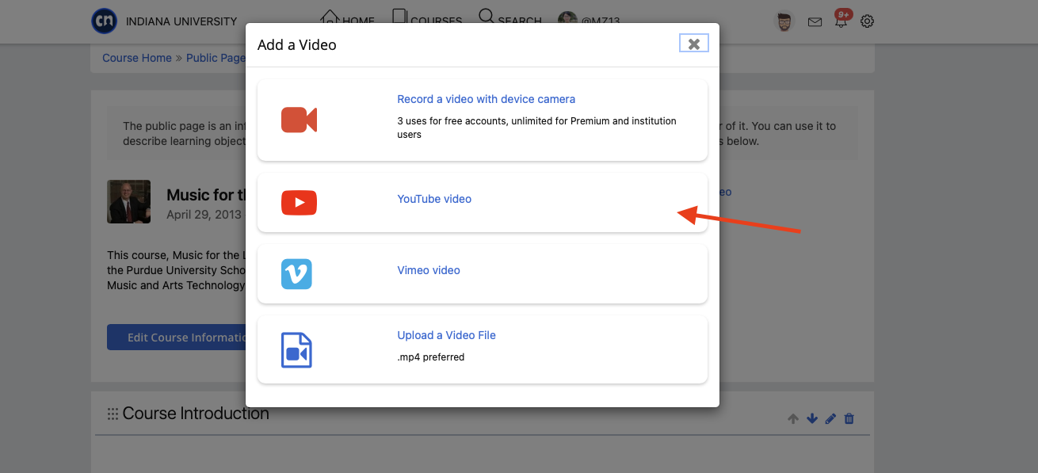1038x473 pixels.
Task: Move Course Introduction section up arrow
Action: click(x=793, y=418)
